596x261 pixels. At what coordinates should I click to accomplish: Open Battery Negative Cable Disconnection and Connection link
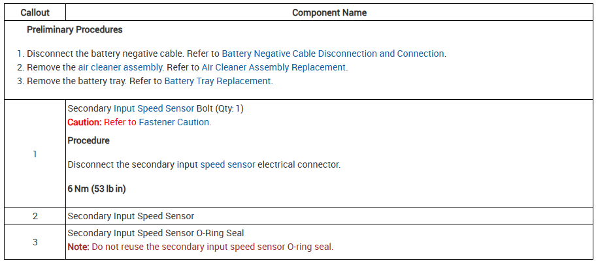click(x=333, y=54)
